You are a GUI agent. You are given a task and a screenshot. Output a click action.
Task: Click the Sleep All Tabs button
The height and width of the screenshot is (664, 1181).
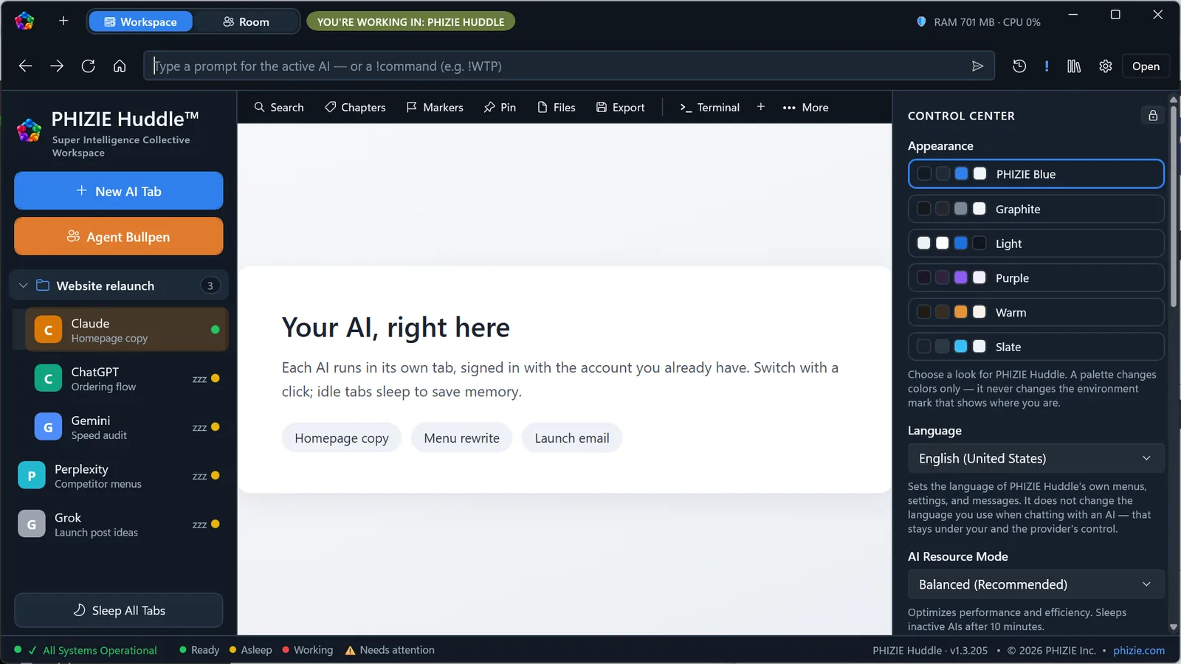pyautogui.click(x=118, y=610)
